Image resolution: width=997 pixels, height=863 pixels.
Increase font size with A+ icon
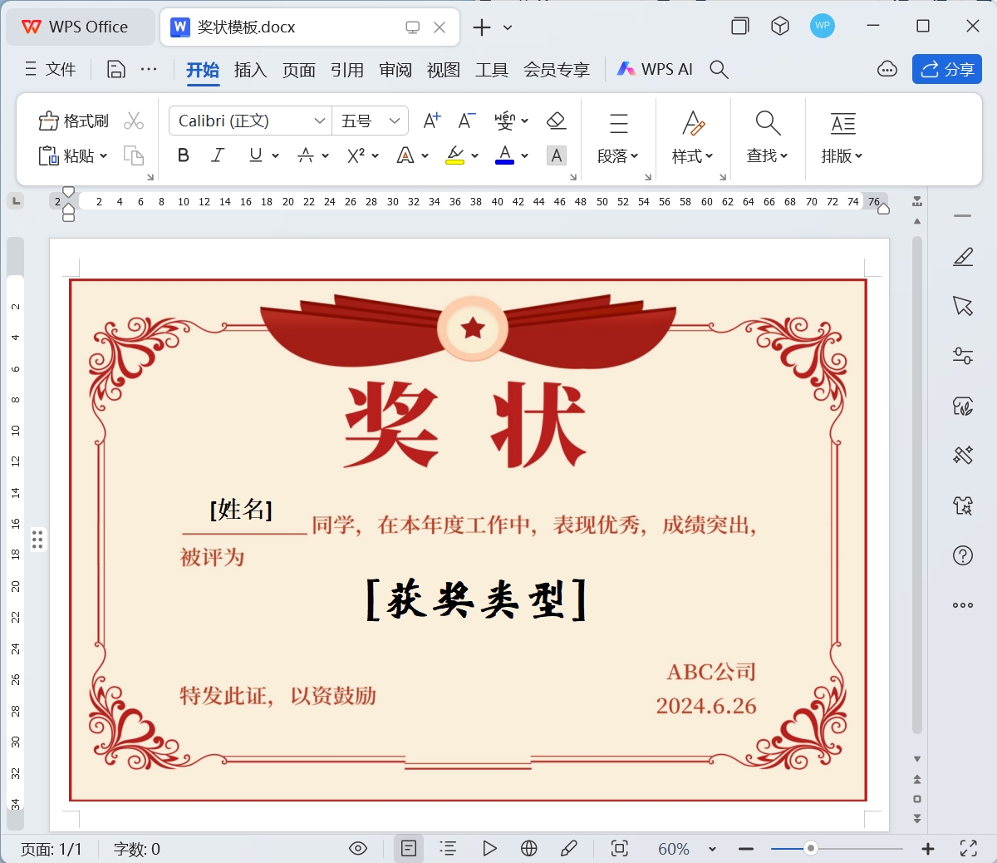click(431, 121)
